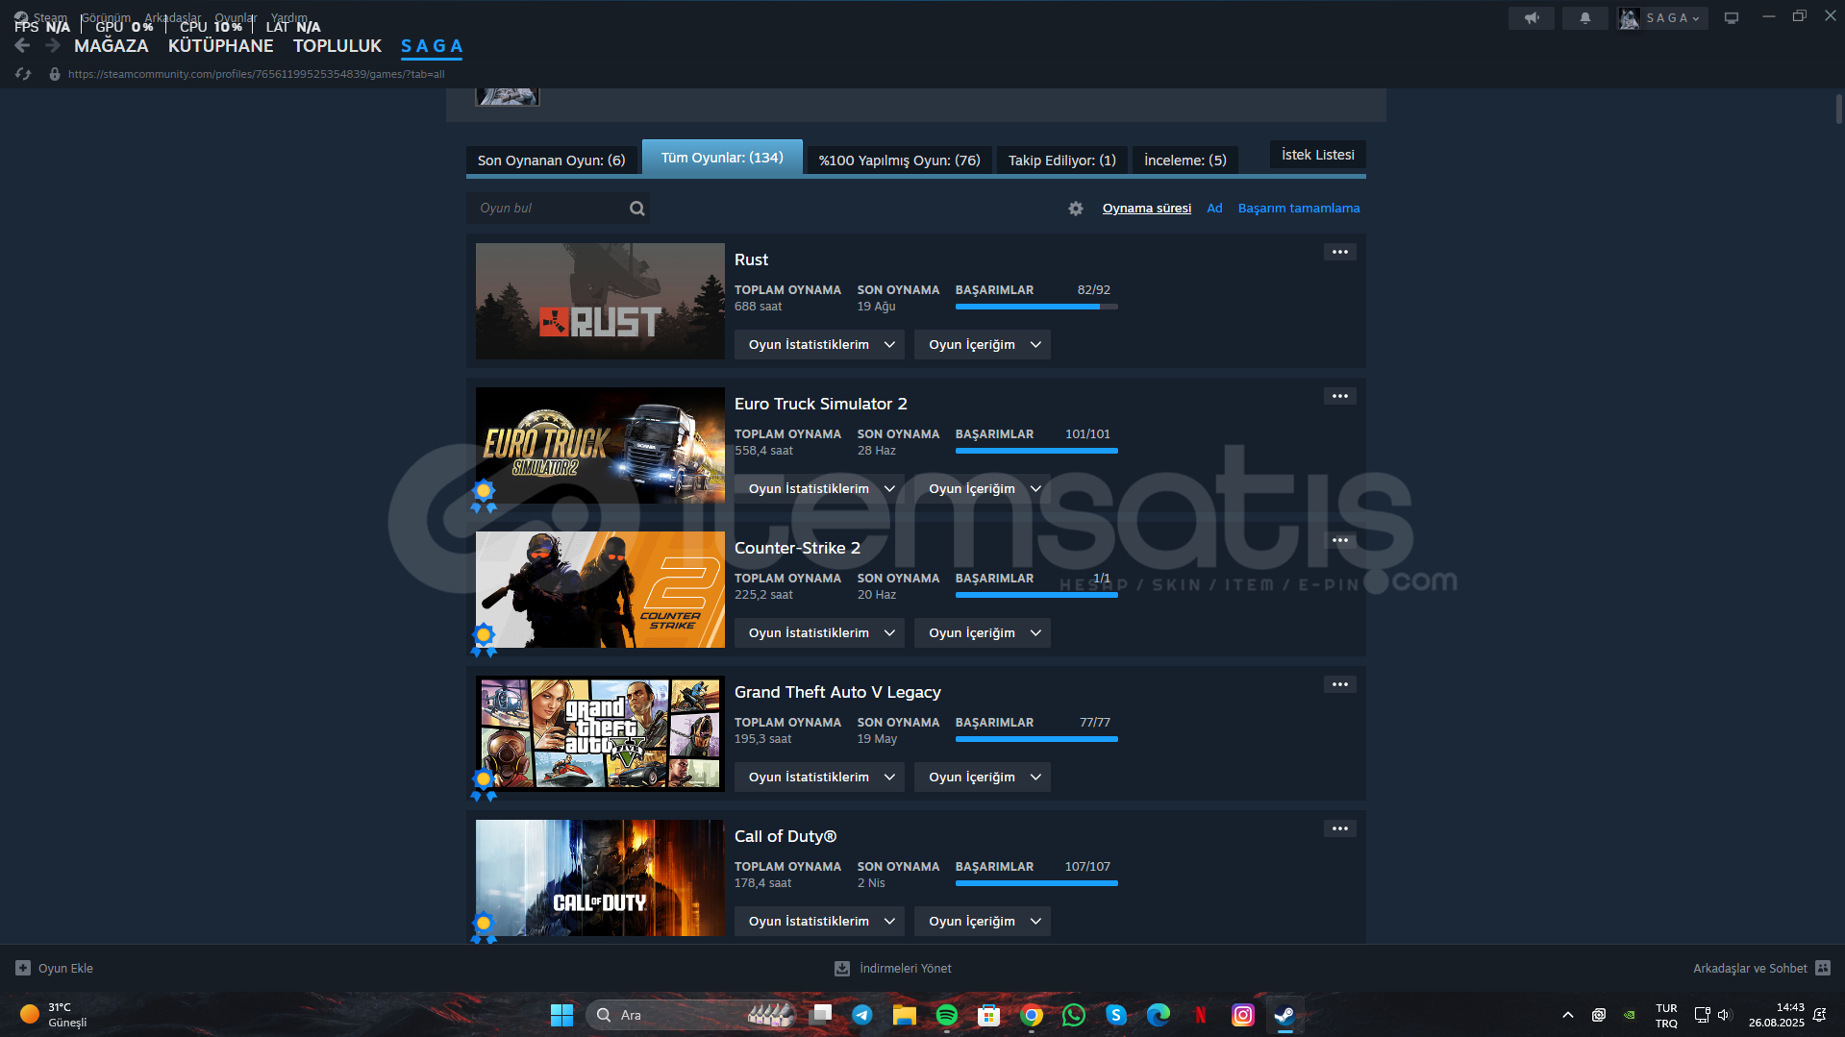1845x1037 pixels.
Task: Click the Oyun Ekle plus icon
Action: click(x=23, y=968)
